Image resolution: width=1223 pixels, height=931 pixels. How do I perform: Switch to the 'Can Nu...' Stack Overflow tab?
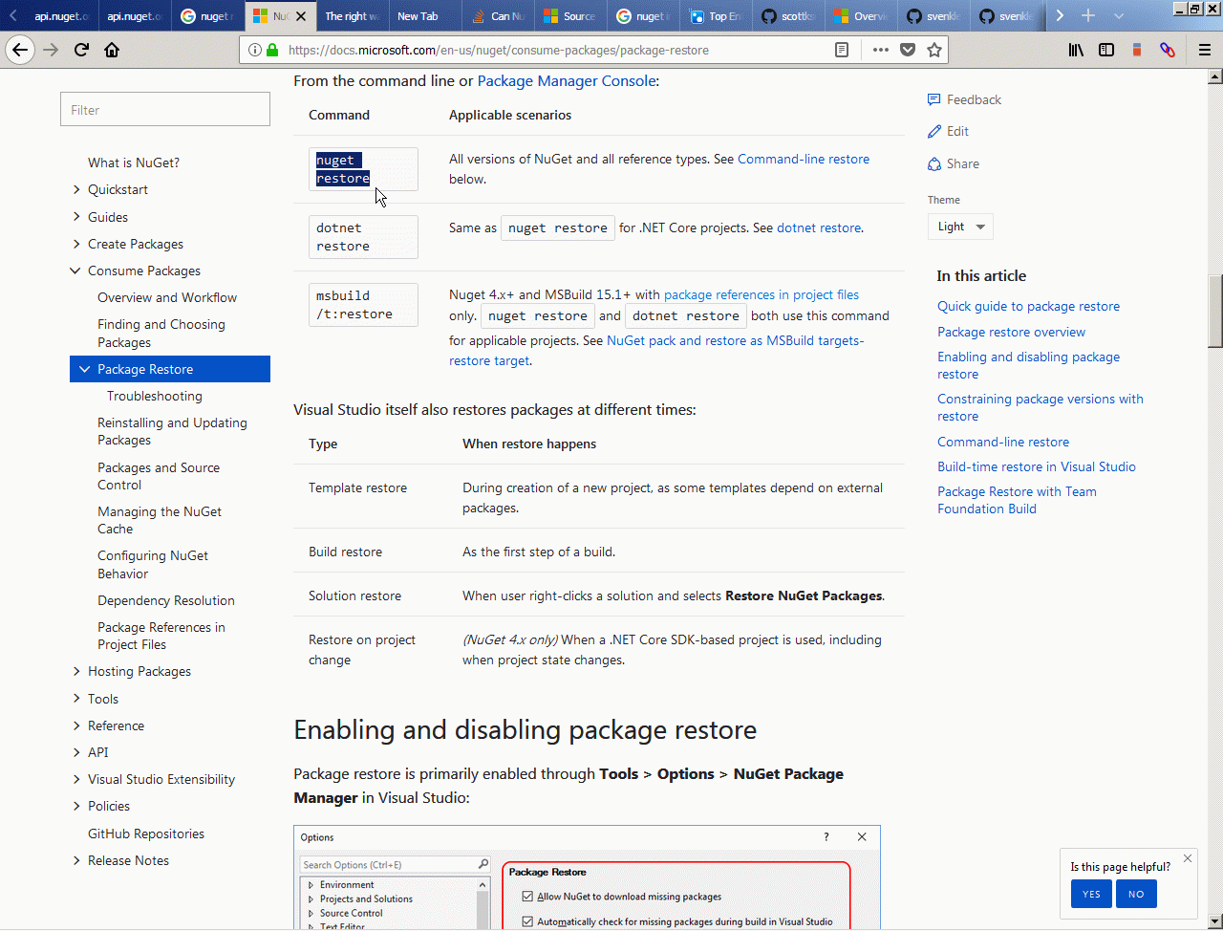click(x=499, y=16)
